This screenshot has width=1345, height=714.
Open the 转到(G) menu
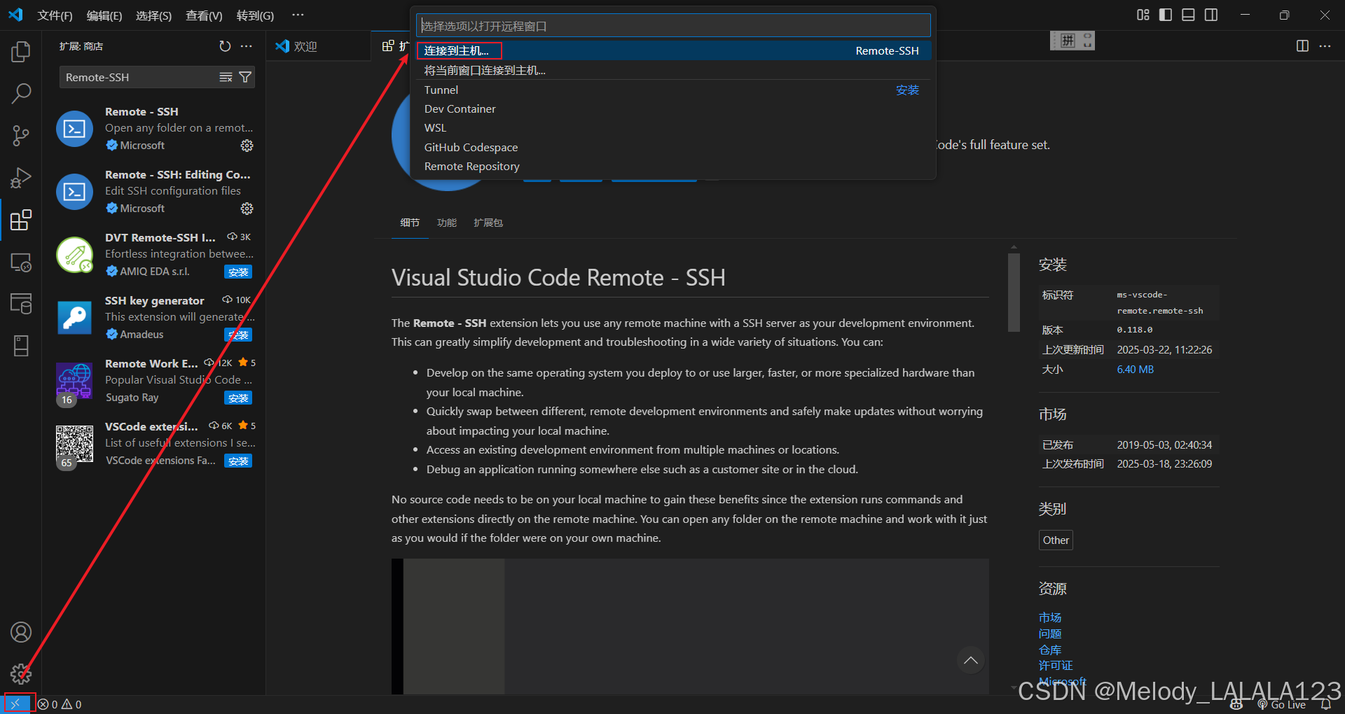tap(255, 15)
